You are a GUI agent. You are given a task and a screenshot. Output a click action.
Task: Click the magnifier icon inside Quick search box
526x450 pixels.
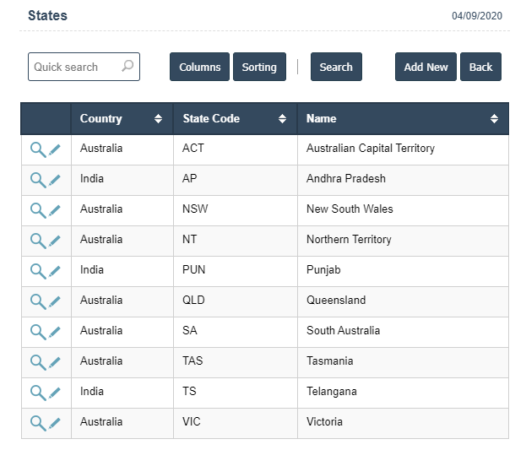point(127,67)
